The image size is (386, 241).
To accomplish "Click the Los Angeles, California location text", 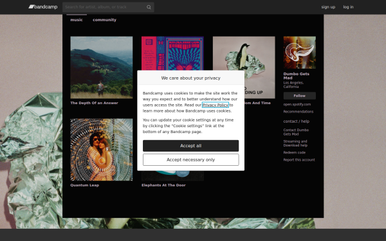I will [x=293, y=85].
